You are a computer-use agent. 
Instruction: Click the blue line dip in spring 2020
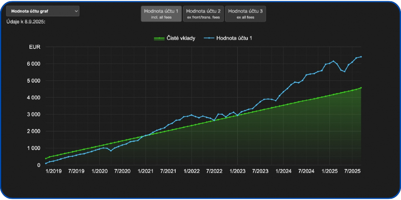111,150
